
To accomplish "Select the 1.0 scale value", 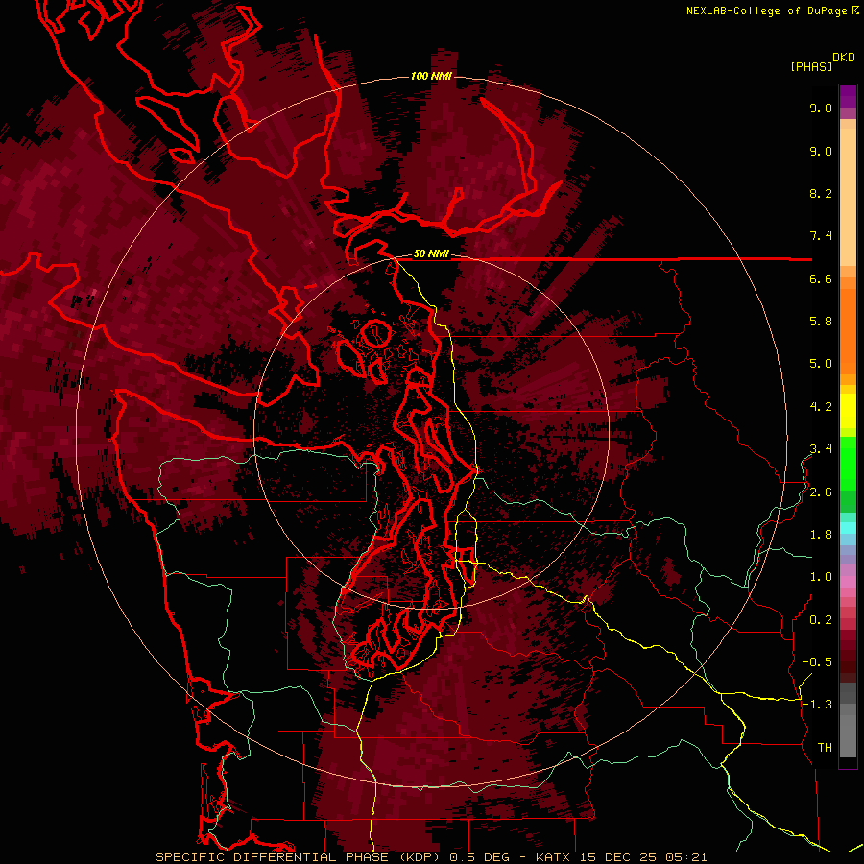I will pyautogui.click(x=821, y=577).
